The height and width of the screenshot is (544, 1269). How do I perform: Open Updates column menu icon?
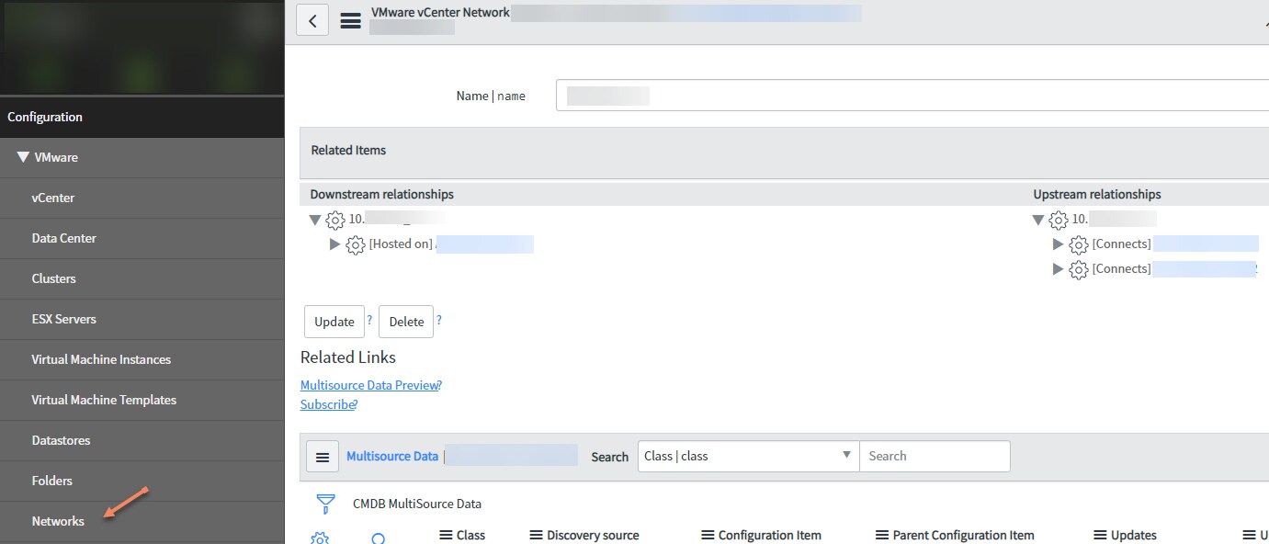click(x=1100, y=535)
